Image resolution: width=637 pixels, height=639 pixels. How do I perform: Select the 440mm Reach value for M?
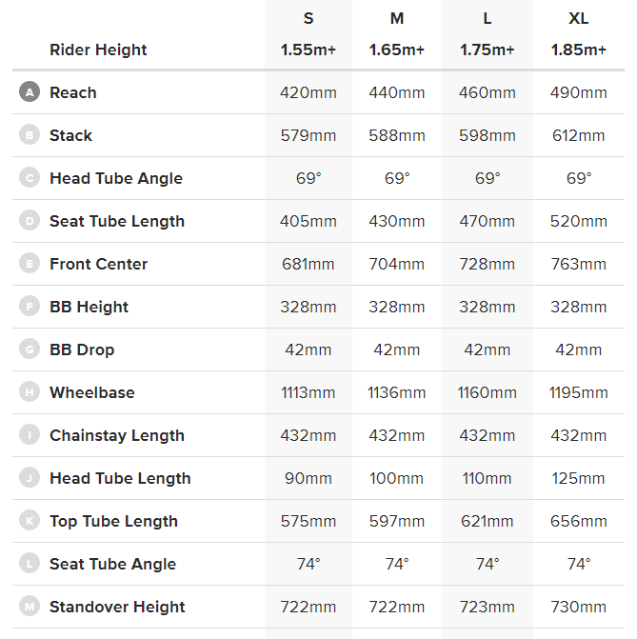pyautogui.click(x=397, y=92)
